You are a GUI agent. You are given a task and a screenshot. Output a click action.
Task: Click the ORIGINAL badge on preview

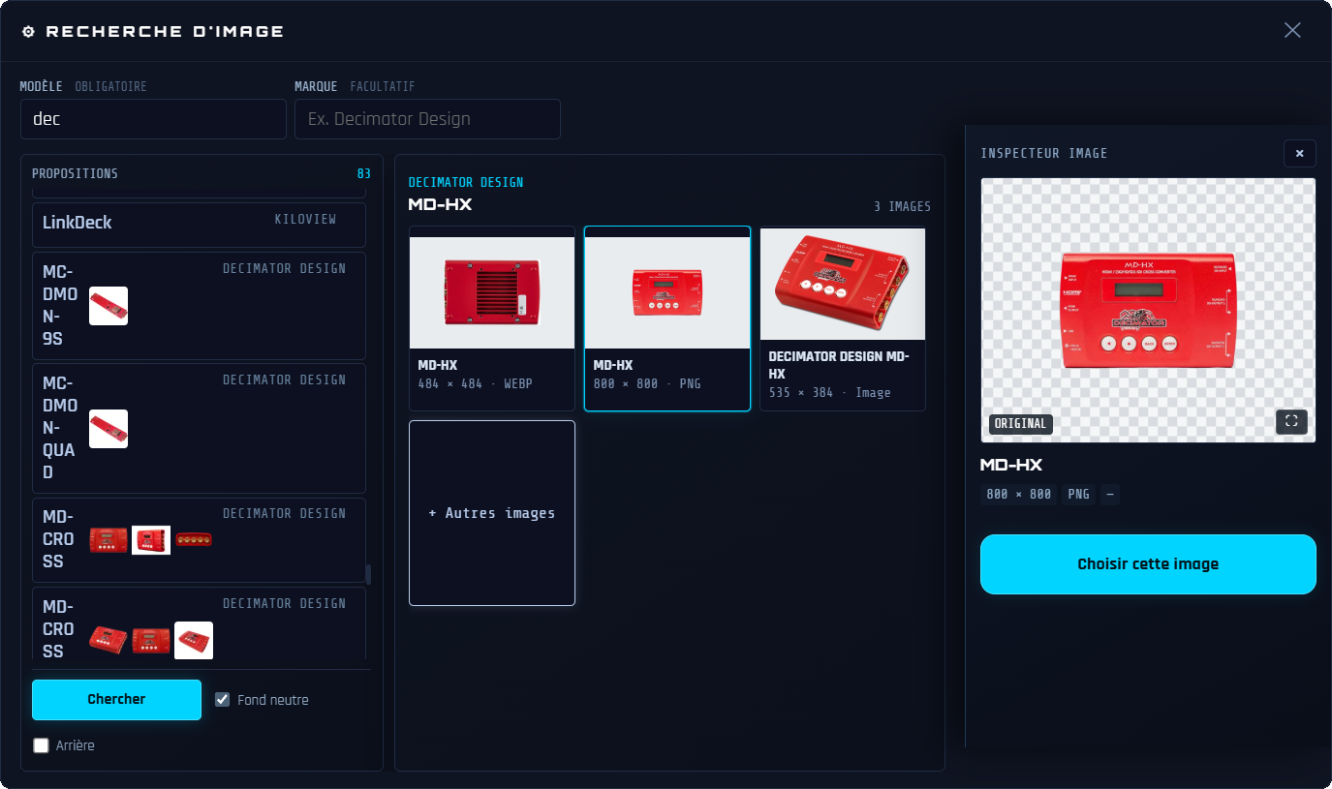click(1021, 423)
